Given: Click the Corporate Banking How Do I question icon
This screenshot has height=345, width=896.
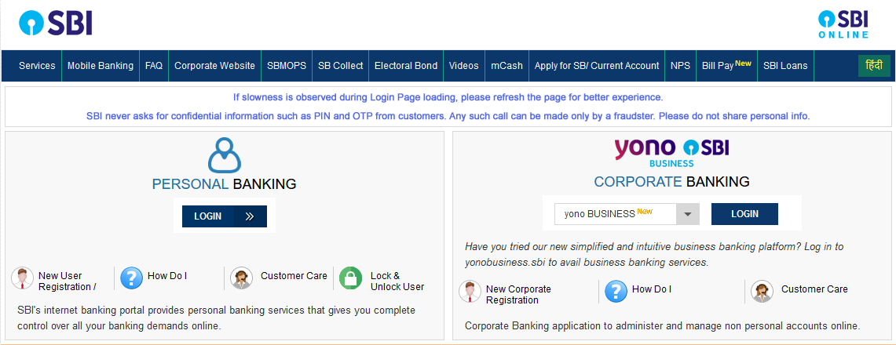Looking at the screenshot, I should [x=616, y=292].
